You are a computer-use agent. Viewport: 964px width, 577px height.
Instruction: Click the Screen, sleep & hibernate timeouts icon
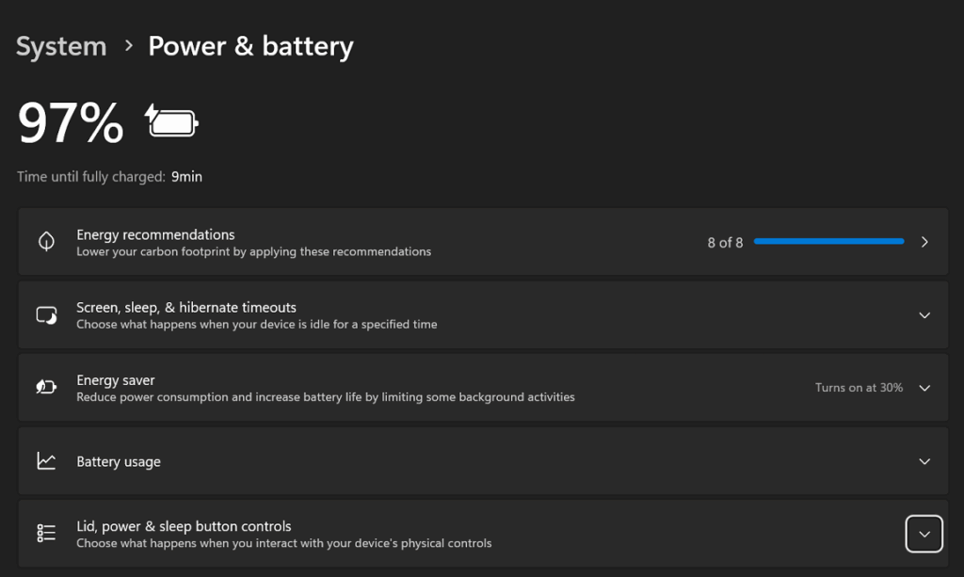coord(46,315)
